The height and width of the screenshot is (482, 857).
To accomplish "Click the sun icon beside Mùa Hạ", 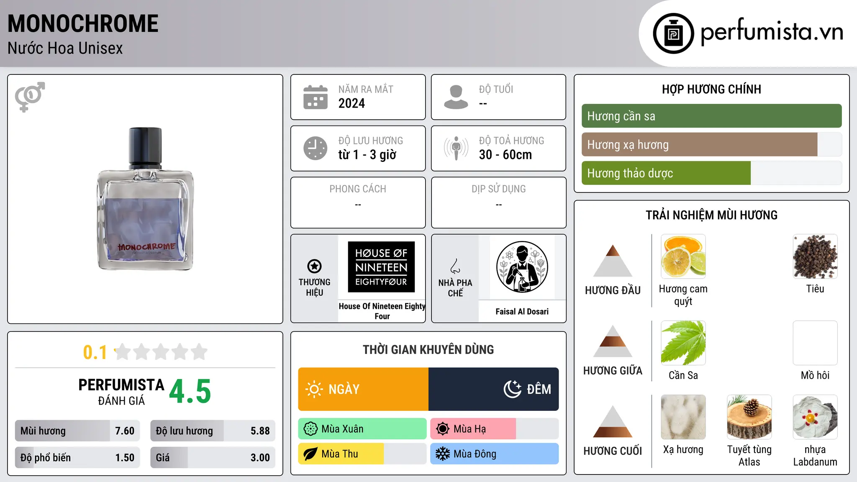I will pos(443,429).
